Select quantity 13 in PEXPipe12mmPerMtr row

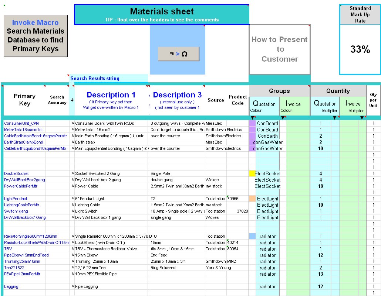click(x=320, y=274)
